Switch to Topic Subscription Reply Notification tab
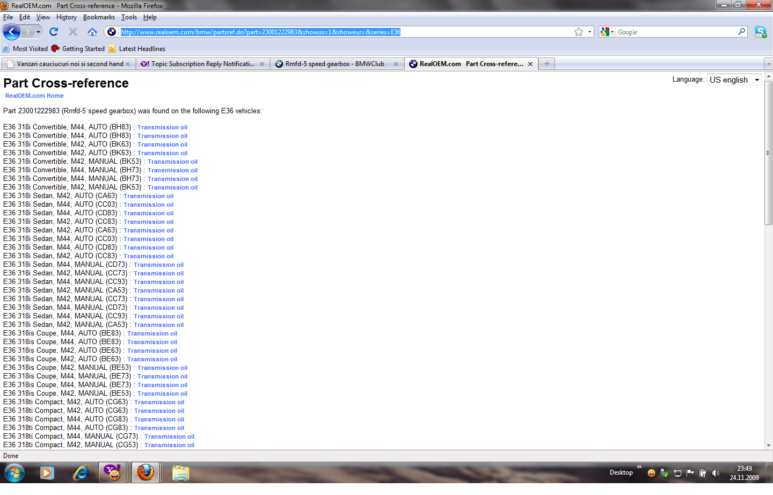This screenshot has height=495, width=773. point(202,64)
